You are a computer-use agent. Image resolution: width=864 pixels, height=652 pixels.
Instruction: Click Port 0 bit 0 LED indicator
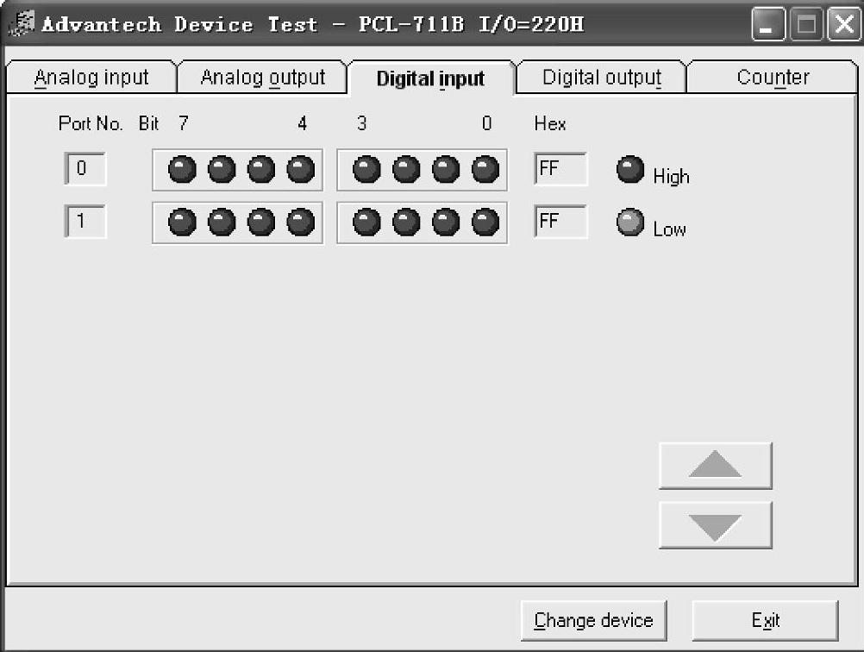point(485,169)
